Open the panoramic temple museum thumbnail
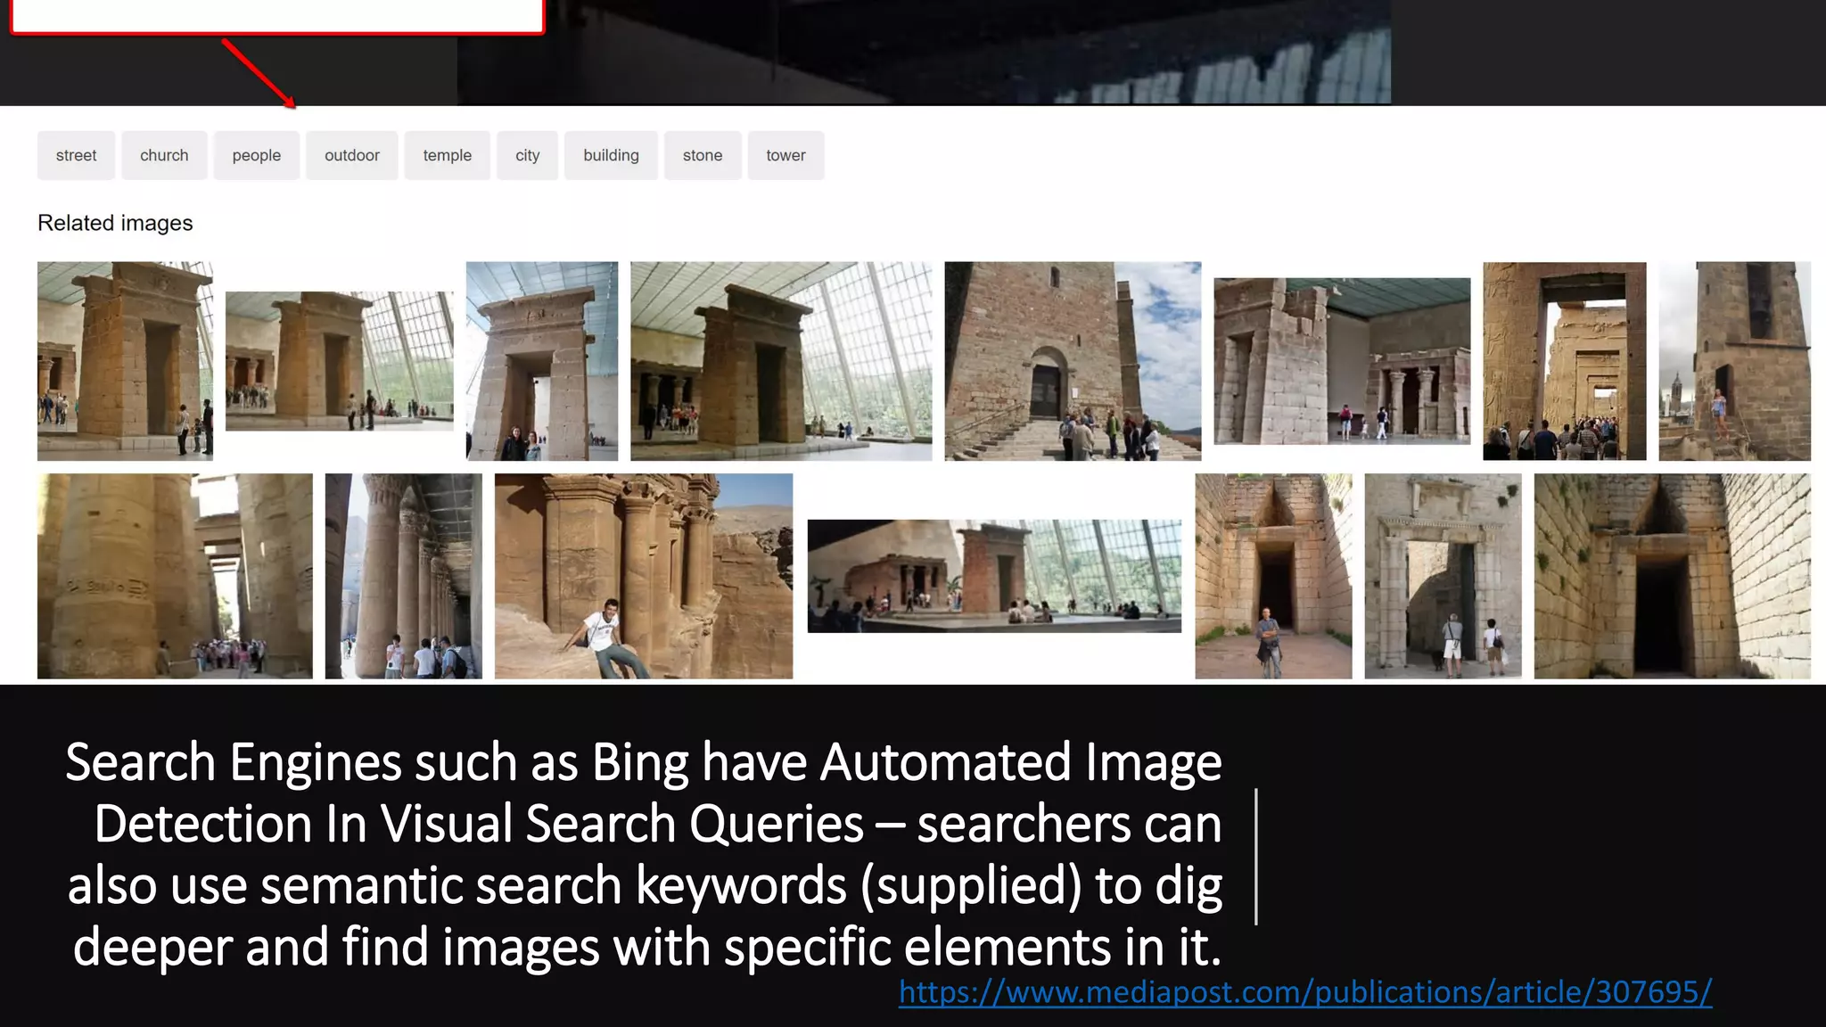1826x1027 pixels. point(994,576)
